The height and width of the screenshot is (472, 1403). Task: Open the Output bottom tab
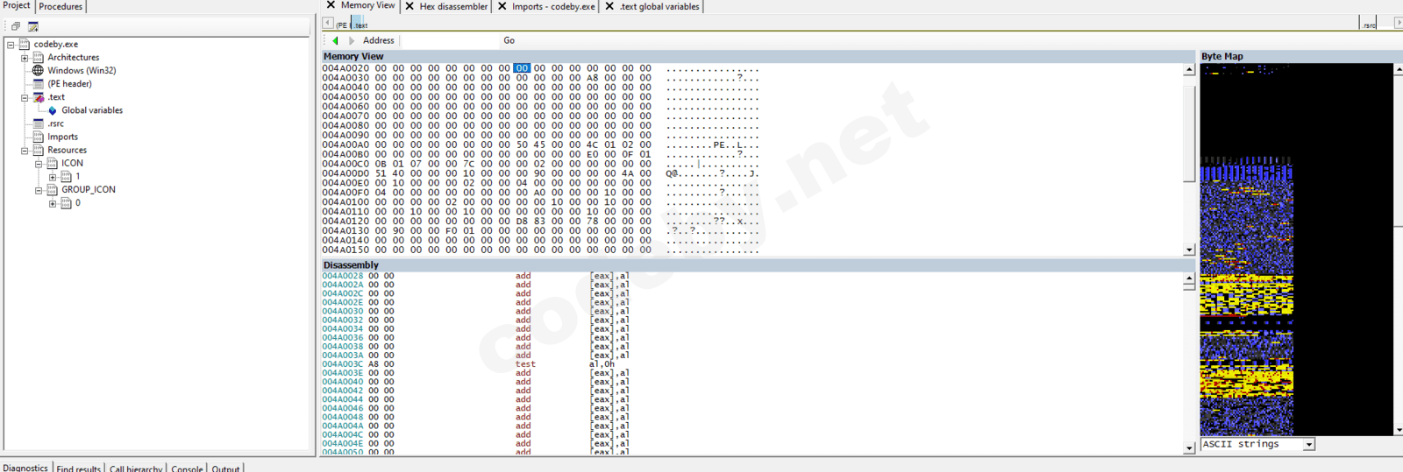pos(225,468)
